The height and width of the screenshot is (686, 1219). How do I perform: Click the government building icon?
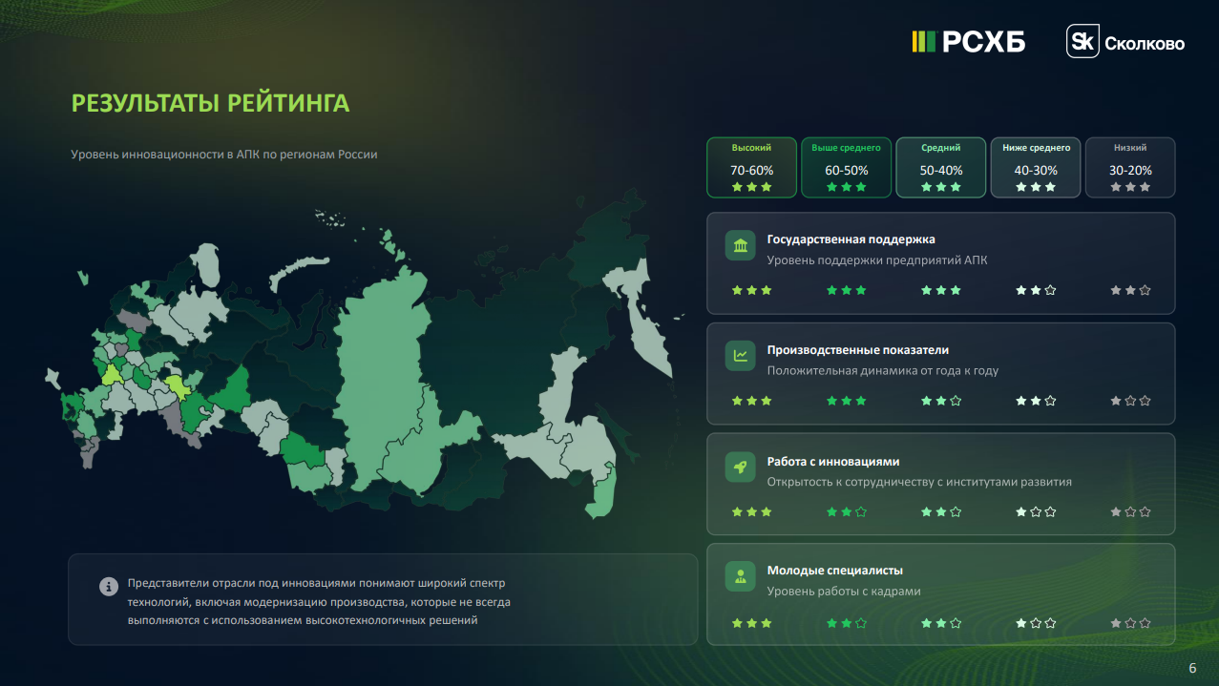click(740, 246)
